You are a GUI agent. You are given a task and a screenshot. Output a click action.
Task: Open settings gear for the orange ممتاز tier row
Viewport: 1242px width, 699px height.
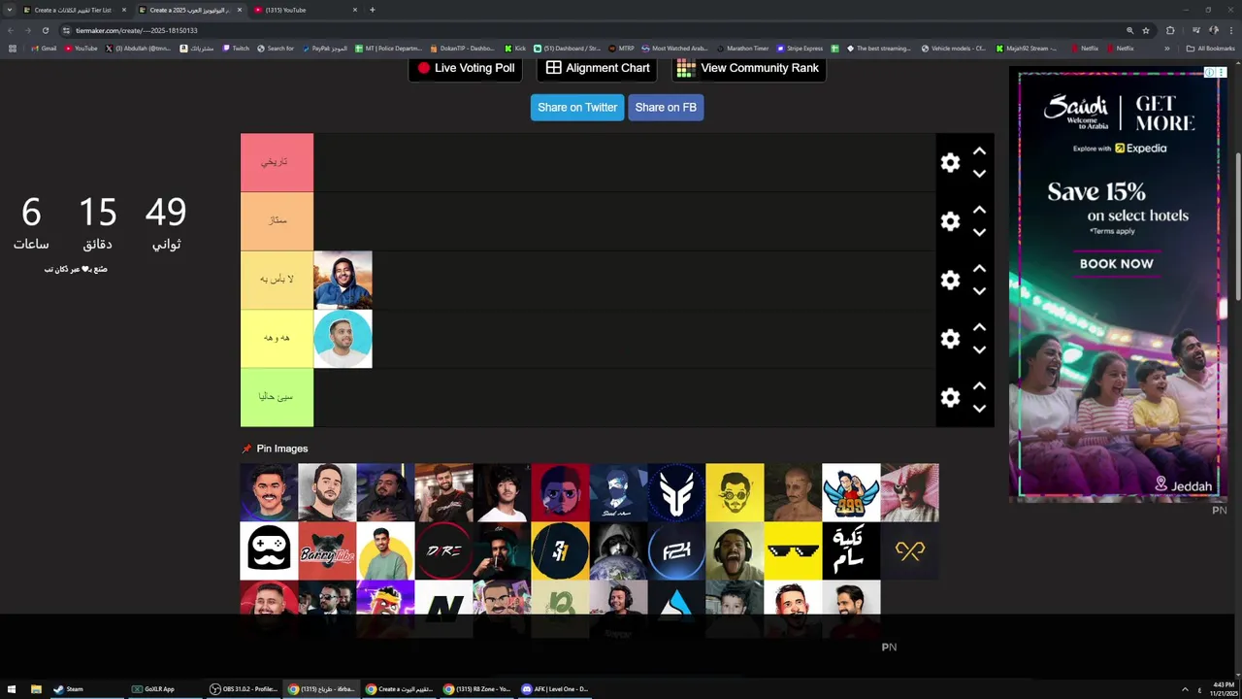click(x=950, y=221)
